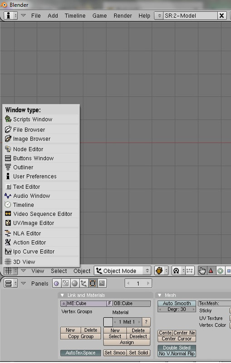Collapse the Buttons Window header arrow

pyautogui.click(x=23, y=283)
